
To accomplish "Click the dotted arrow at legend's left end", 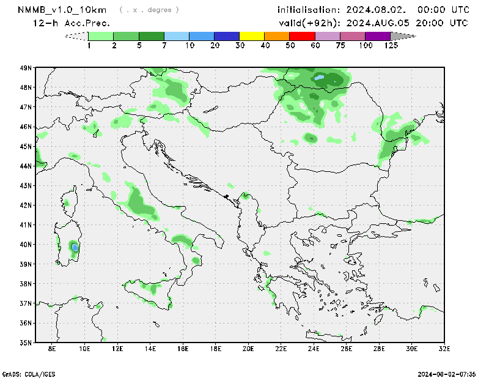I will [x=76, y=36].
